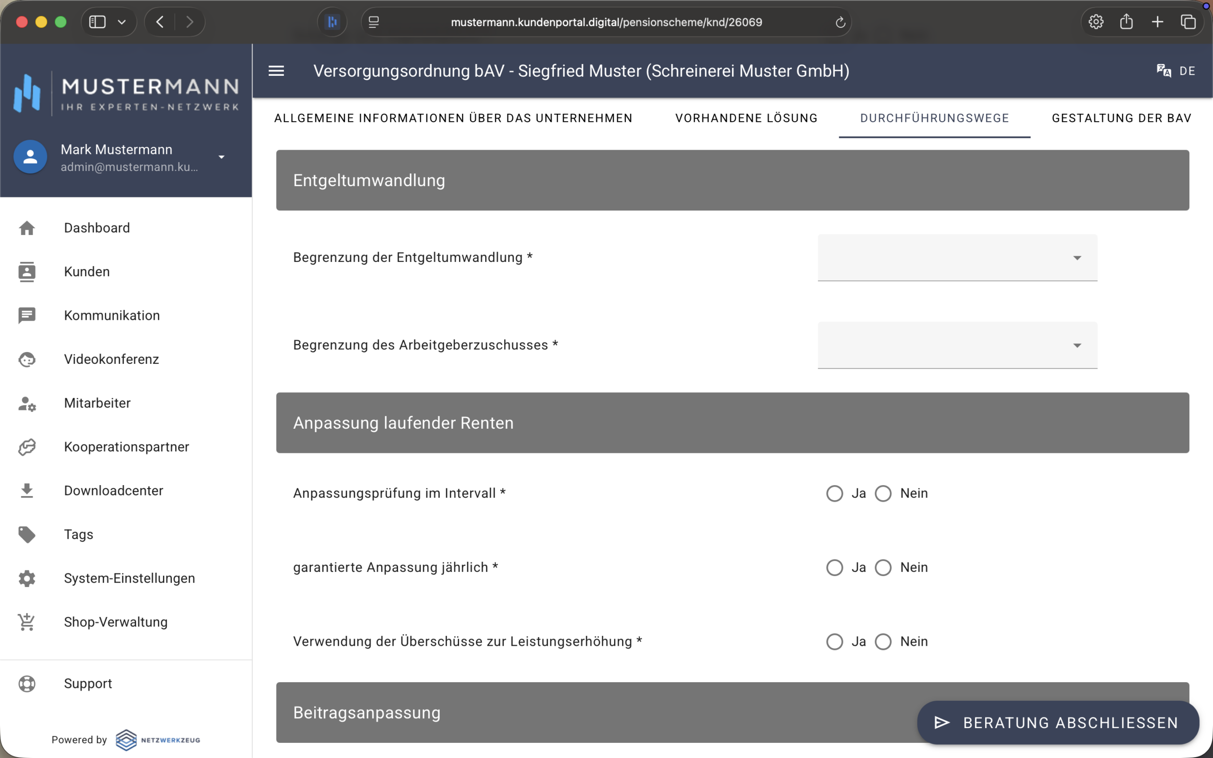
Task: Choose Ja for Verwendung der Überschüsse
Action: (x=834, y=641)
